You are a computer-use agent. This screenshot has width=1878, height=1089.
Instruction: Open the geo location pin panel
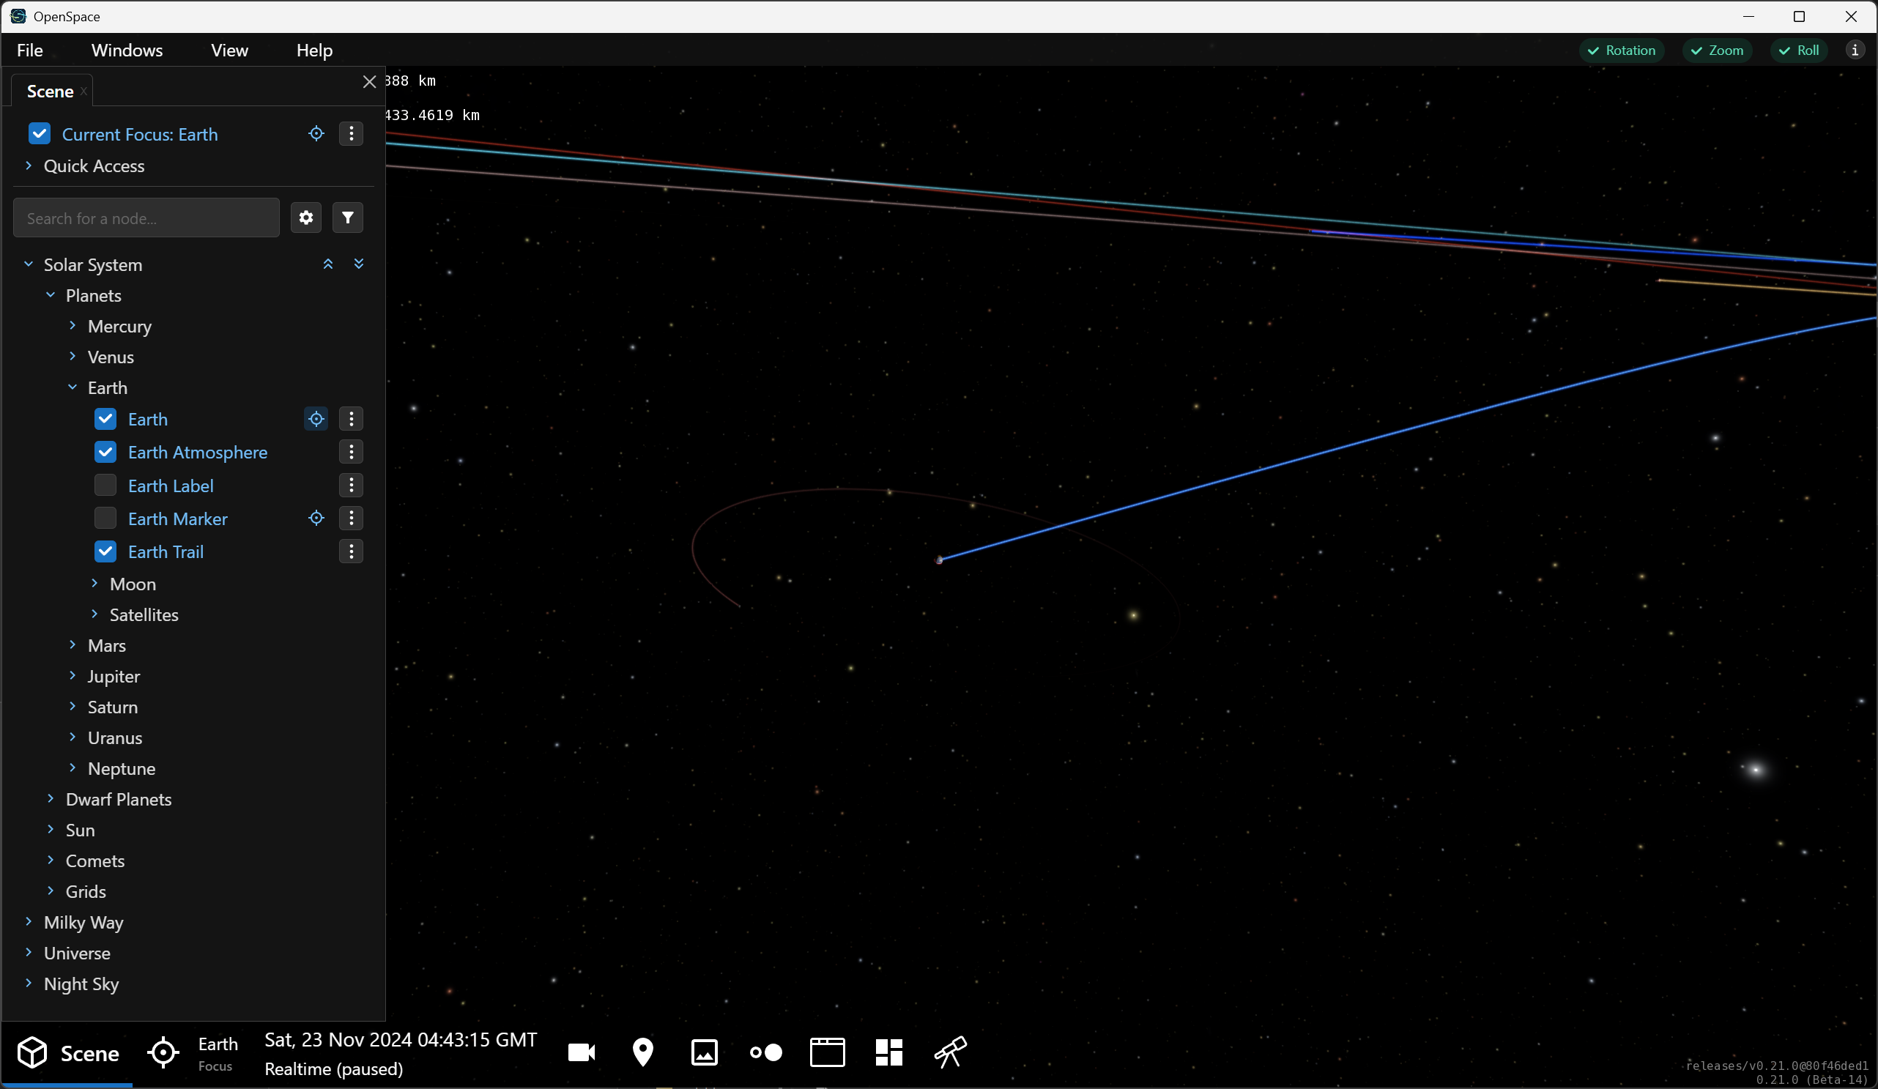tap(642, 1052)
